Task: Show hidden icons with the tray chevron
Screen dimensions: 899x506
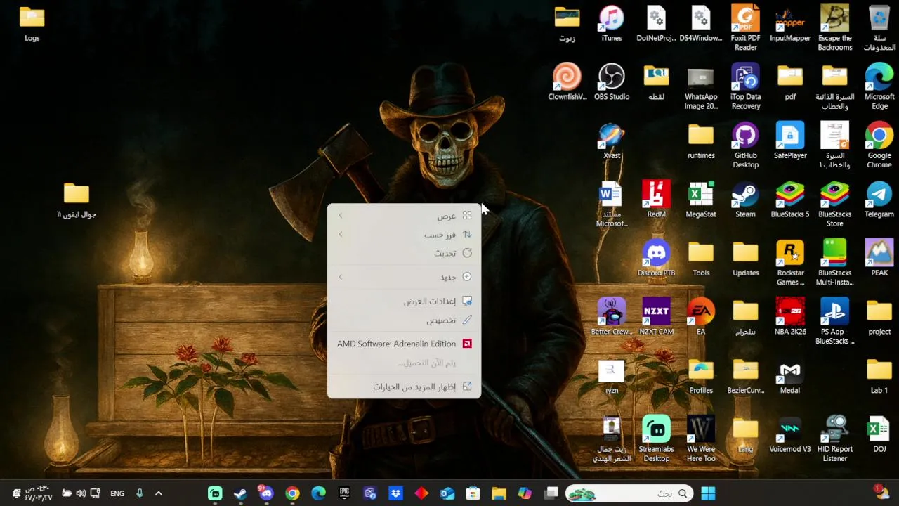Action: (159, 493)
